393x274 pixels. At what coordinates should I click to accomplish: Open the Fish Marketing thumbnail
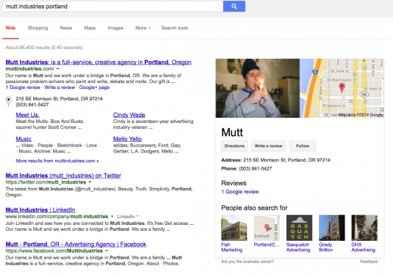[234, 228]
